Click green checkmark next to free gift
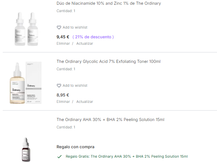The width and height of the screenshot is (217, 162). click(x=59, y=157)
